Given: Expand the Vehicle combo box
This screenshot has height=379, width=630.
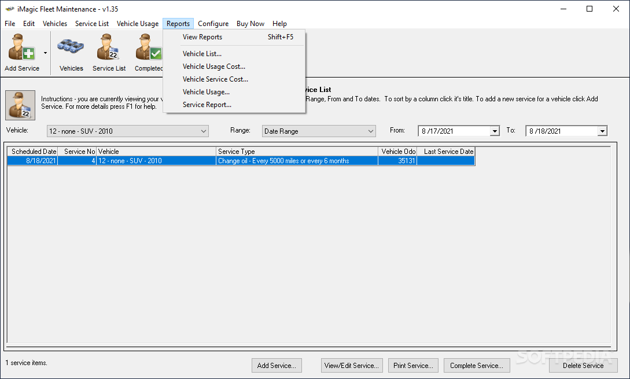Looking at the screenshot, I should pos(203,131).
